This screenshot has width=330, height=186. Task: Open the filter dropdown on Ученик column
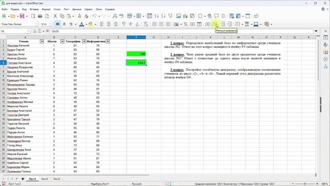(42, 41)
